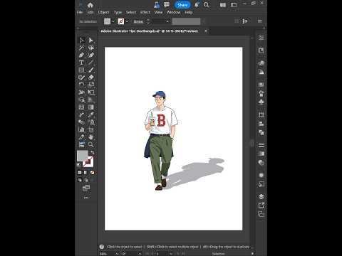Select the Selection tool

pyautogui.click(x=81, y=40)
